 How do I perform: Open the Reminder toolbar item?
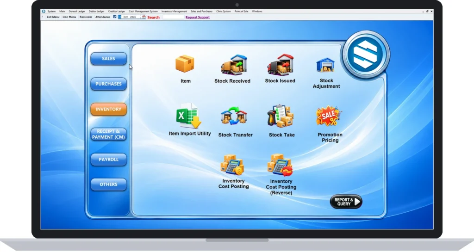click(86, 17)
